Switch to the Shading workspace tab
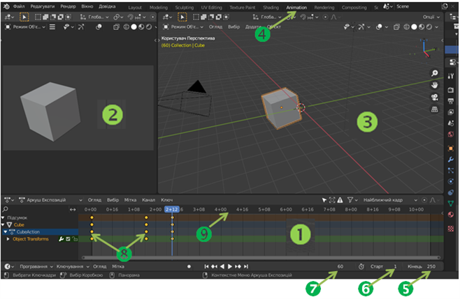Image resolution: width=460 pixels, height=299 pixels. coord(271,7)
